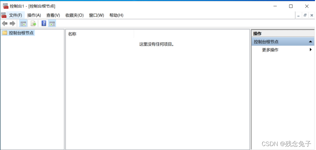Open the 窗口(W) menu
Screen dimensions: 316x150
click(x=96, y=15)
